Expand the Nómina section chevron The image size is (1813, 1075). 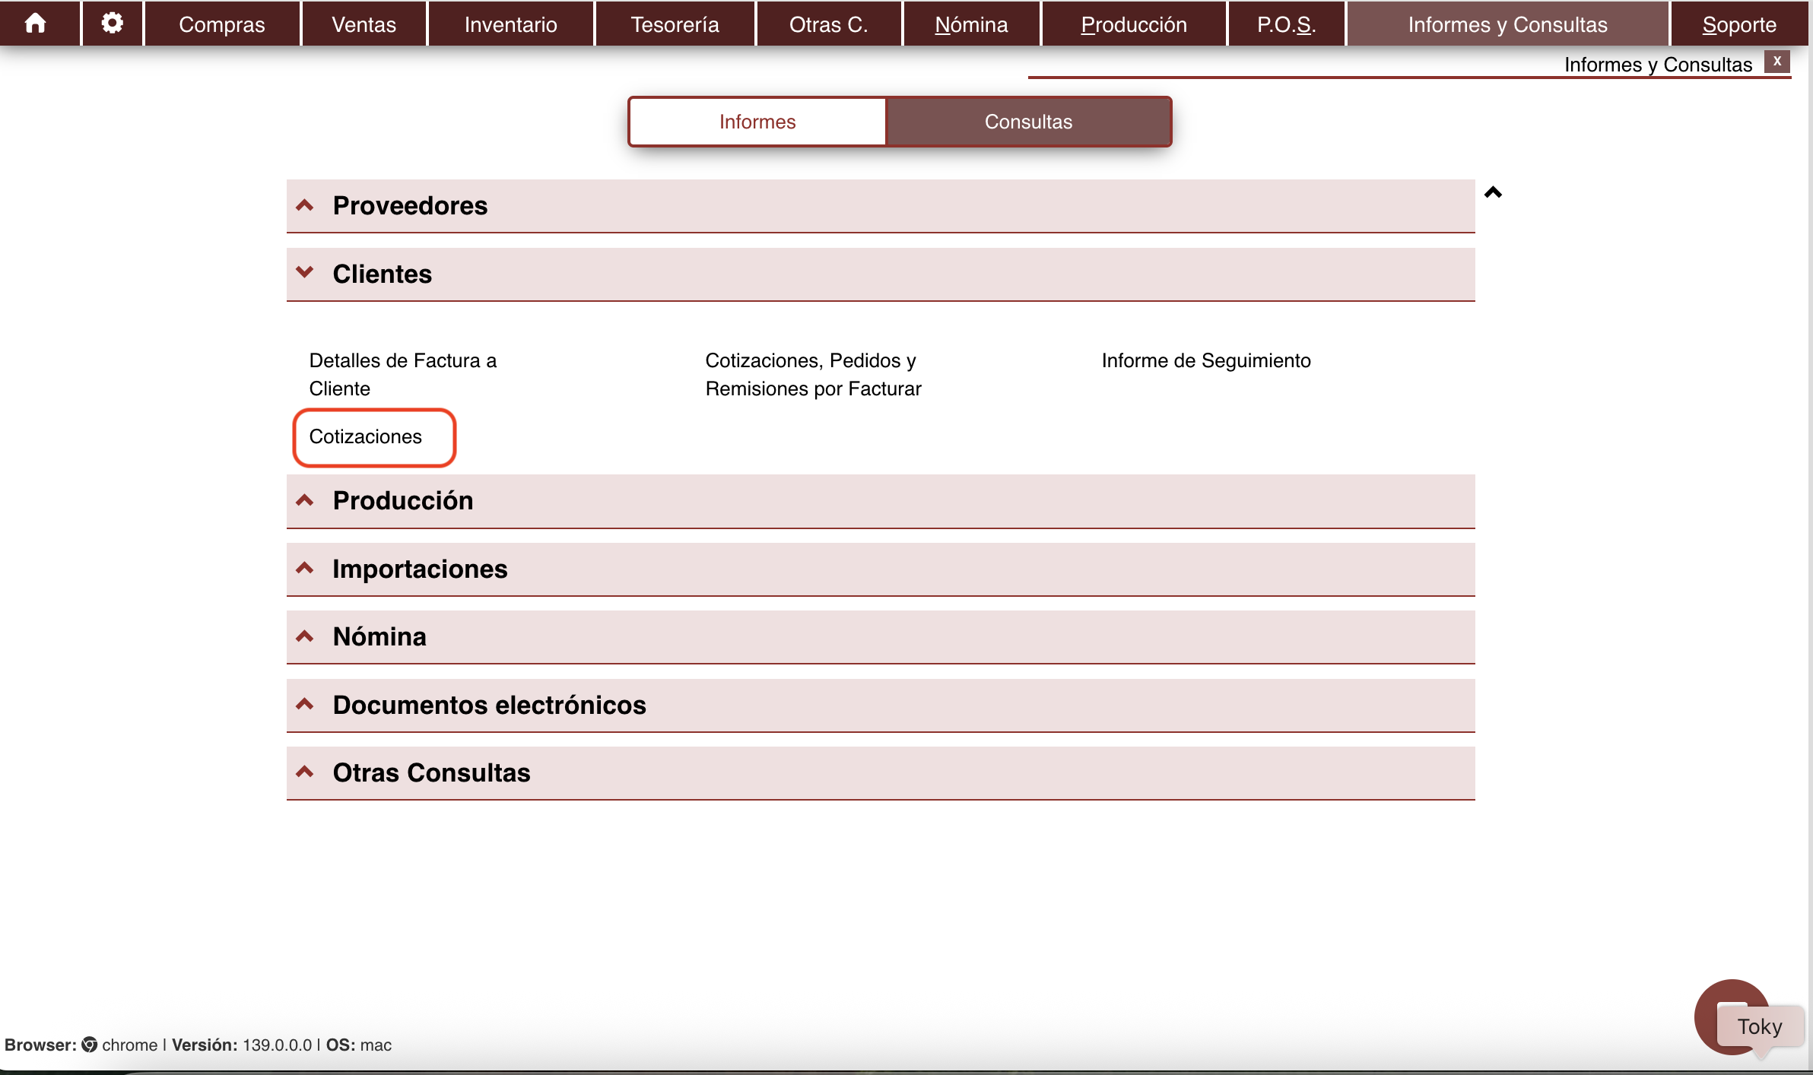point(305,636)
